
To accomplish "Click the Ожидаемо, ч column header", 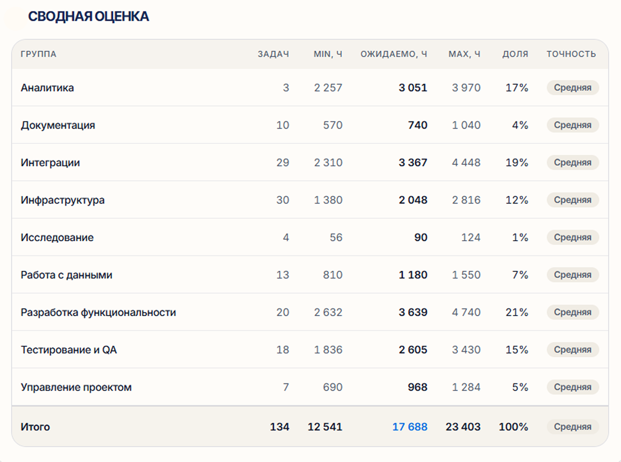I will click(x=394, y=54).
